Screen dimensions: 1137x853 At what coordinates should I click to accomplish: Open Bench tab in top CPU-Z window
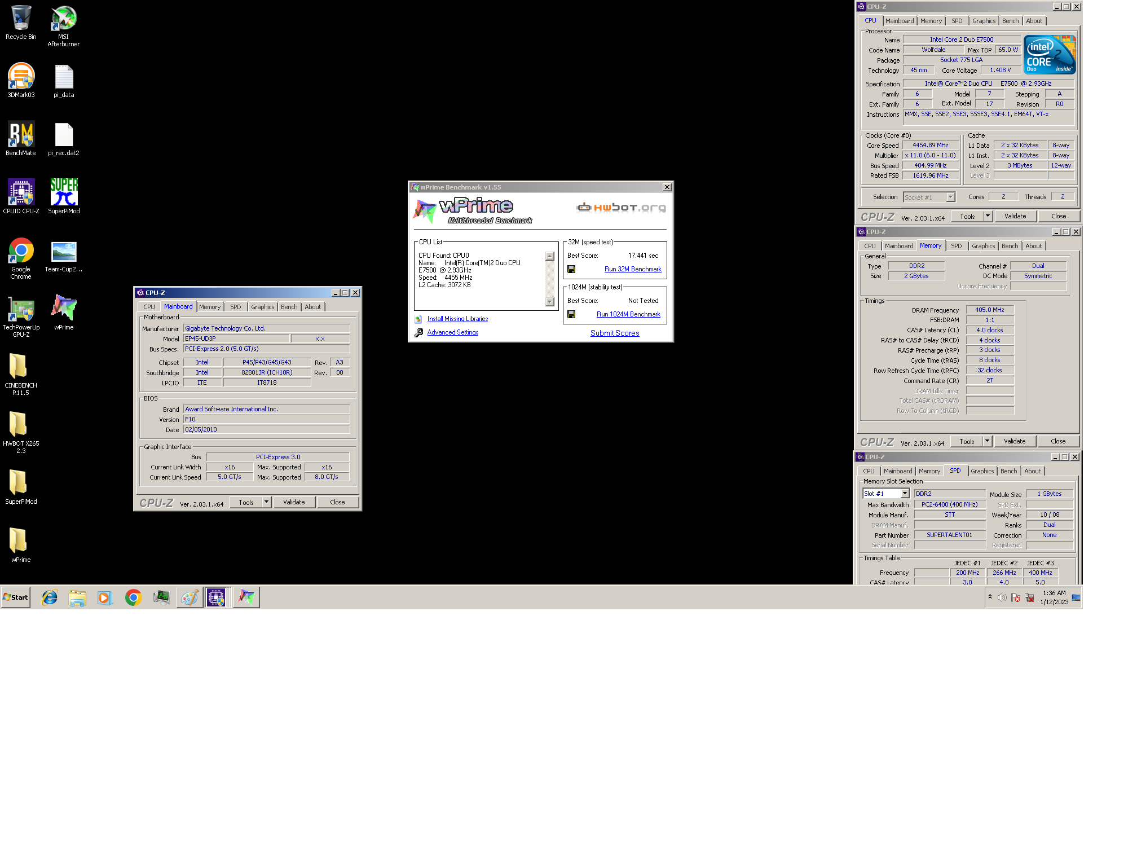click(x=1010, y=21)
